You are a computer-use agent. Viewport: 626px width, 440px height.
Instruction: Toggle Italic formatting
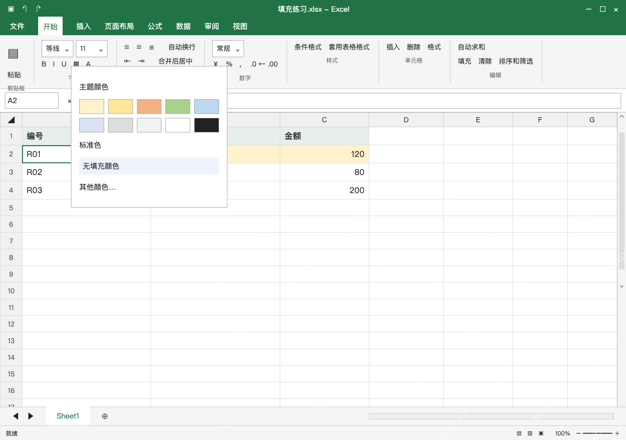click(x=54, y=64)
